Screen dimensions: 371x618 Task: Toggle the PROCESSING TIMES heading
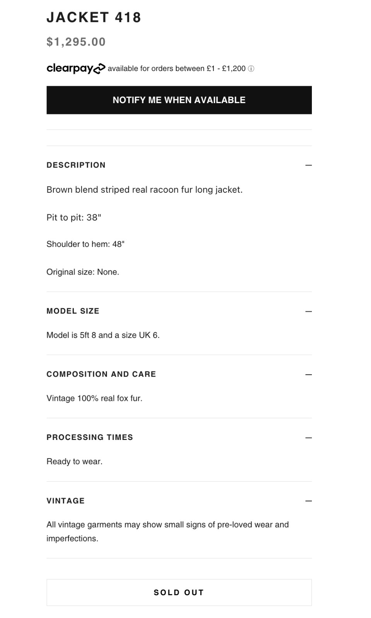click(90, 437)
